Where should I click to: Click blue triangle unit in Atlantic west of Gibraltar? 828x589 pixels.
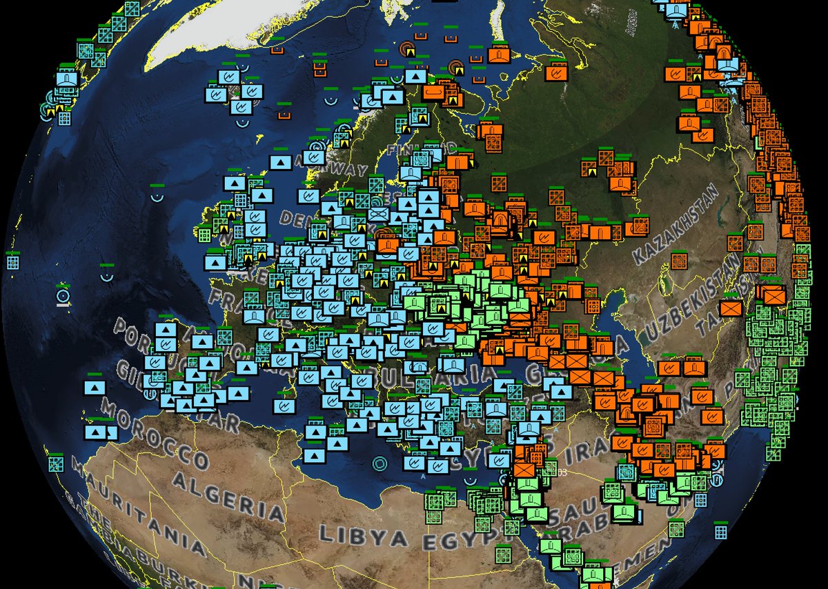pyautogui.click(x=95, y=387)
